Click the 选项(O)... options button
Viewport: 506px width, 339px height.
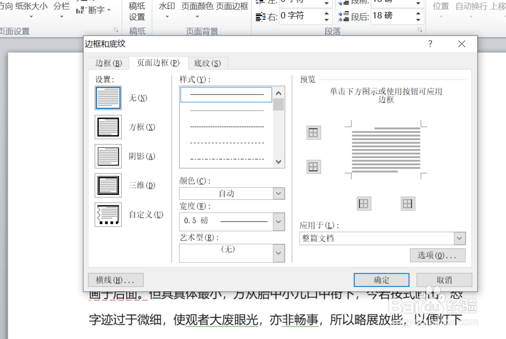pos(438,256)
